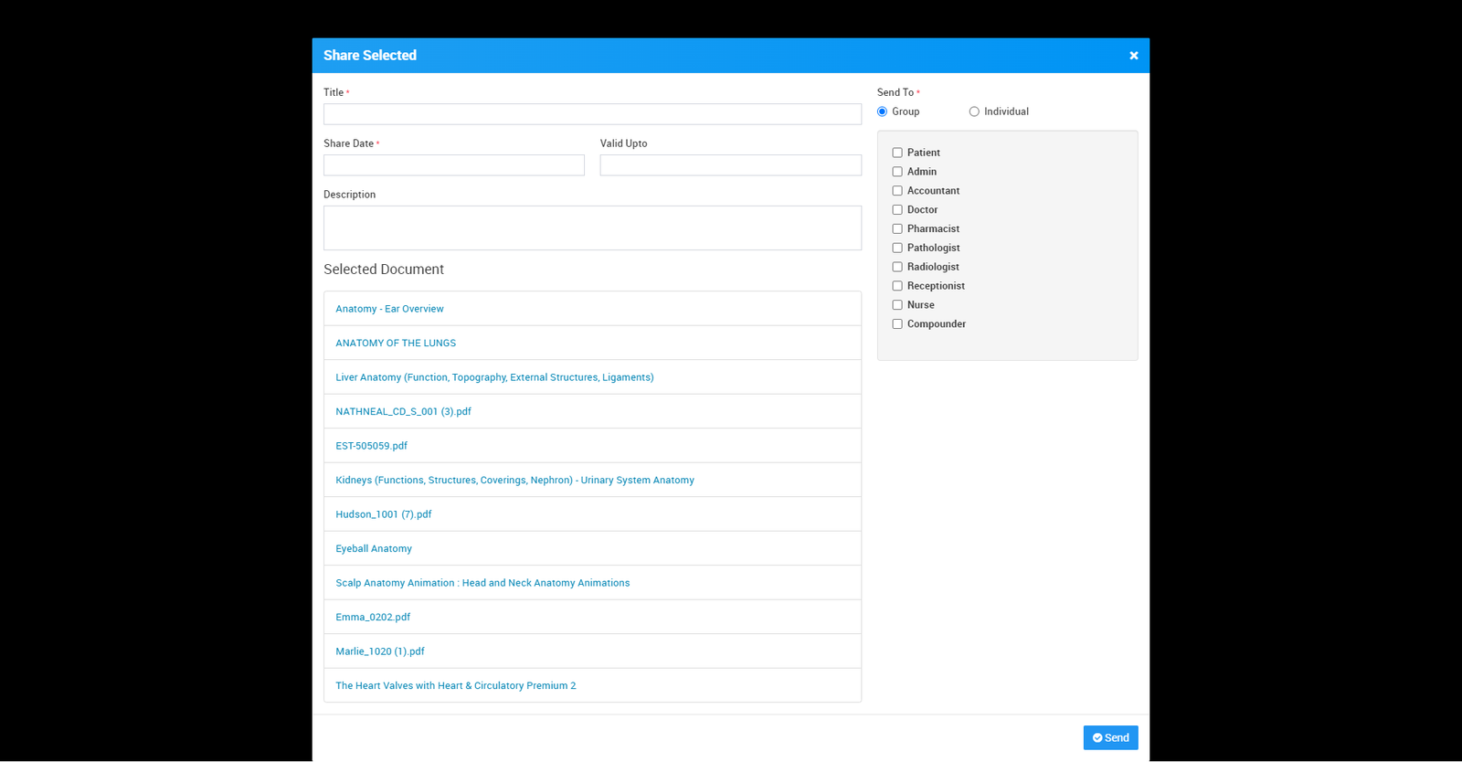Select the Nurse checkbox

click(897, 305)
